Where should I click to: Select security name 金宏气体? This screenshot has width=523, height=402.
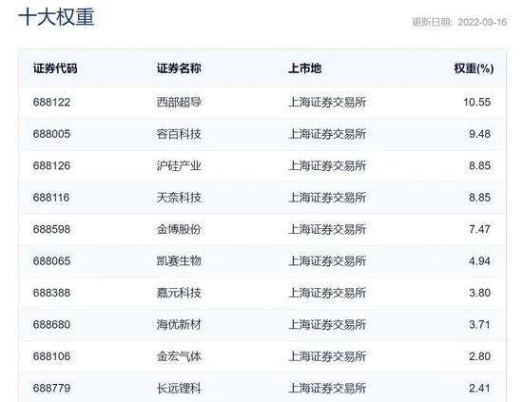click(x=179, y=356)
